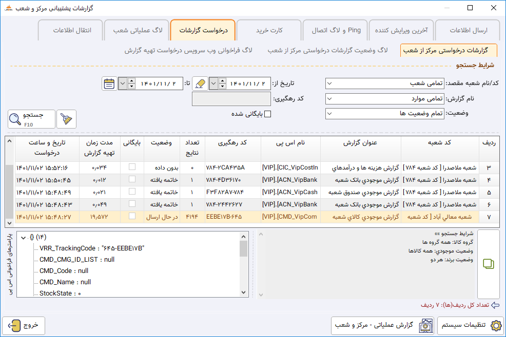Click the تعداد نتایج column header

click(192, 148)
